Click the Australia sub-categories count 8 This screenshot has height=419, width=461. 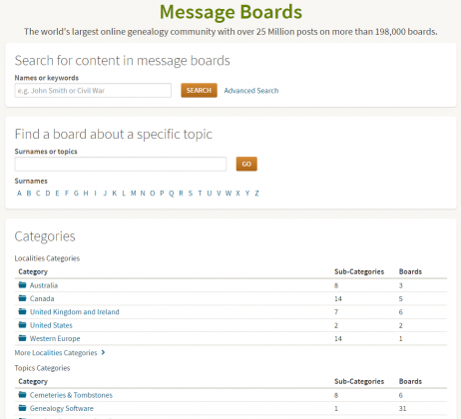(336, 285)
